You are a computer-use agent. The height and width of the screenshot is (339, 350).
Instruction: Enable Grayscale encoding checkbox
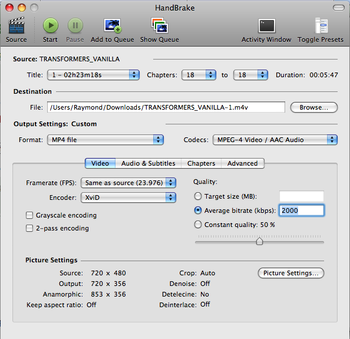point(29,215)
